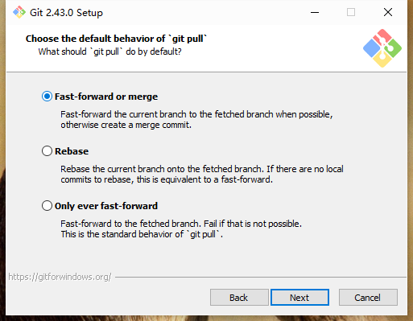
Task: Continue setup with the Next button
Action: click(299, 297)
